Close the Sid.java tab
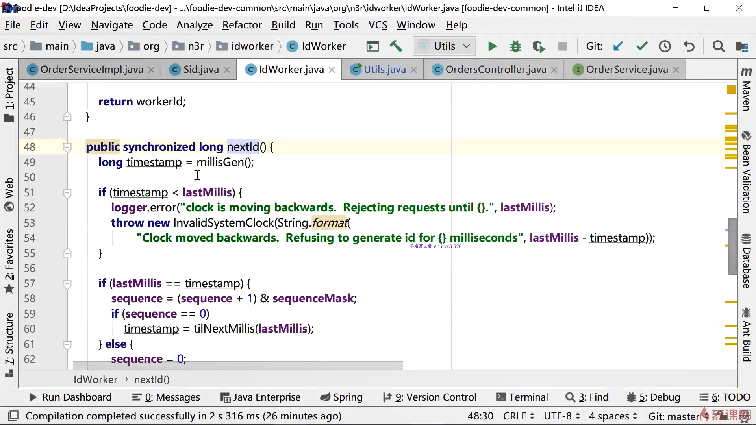Viewport: 756px width, 425px height. [x=227, y=70]
